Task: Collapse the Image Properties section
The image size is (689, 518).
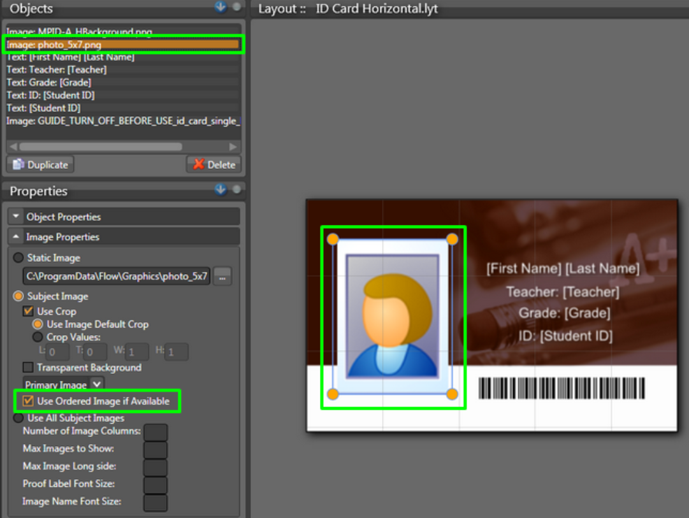Action: tap(16, 236)
